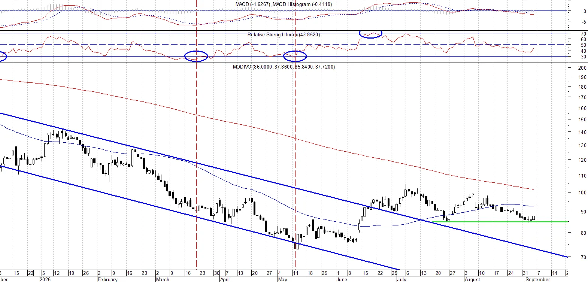Image resolution: width=588 pixels, height=282 pixels.
Task: Select the 2026 year label
Action: [x=45, y=279]
